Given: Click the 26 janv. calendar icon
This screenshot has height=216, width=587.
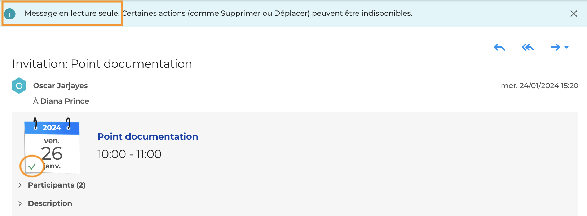Looking at the screenshot, I should pos(52,146).
